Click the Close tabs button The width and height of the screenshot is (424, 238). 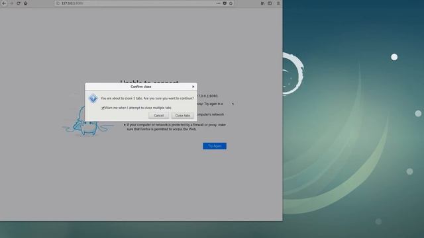point(183,116)
